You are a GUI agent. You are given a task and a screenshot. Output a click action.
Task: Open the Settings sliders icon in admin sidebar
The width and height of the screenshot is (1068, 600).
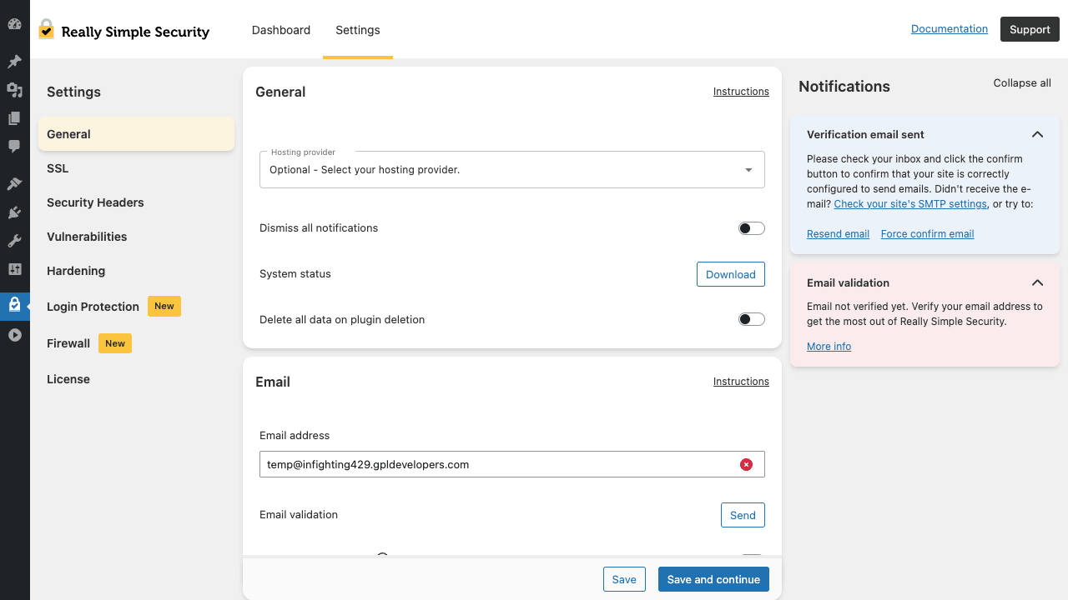[x=14, y=269]
